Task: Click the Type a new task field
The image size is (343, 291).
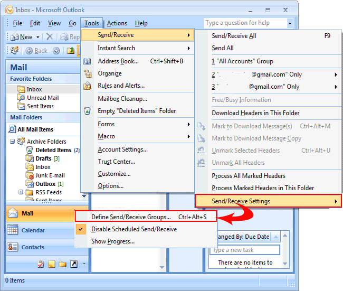Action: (x=245, y=250)
